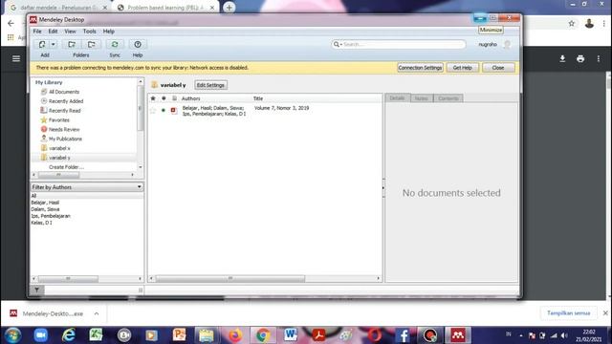612x344 pixels.
Task: Open Zoom from the Windows taskbar
Action: click(x=40, y=335)
